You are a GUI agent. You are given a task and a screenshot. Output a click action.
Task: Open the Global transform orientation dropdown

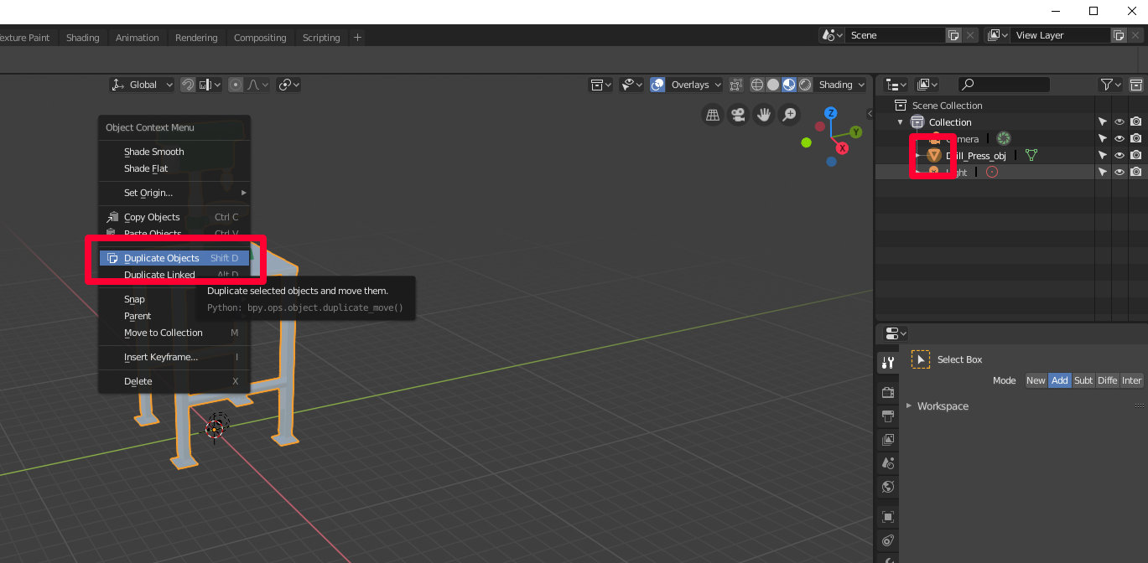pos(142,85)
